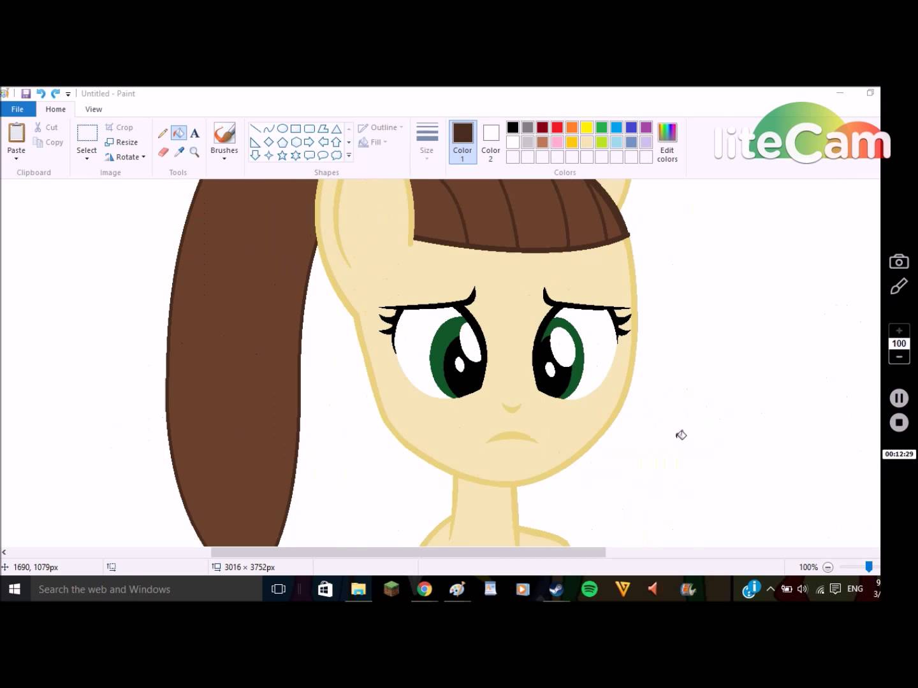The height and width of the screenshot is (688, 918).
Task: Activate the Color 1 selector
Action: [x=463, y=141]
